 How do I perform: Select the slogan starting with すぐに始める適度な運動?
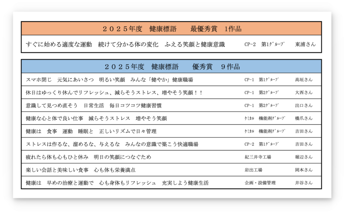(x=125, y=45)
